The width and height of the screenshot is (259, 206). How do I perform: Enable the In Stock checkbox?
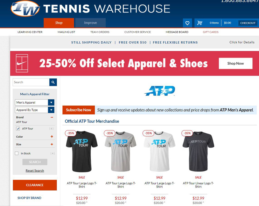pyautogui.click(x=17, y=153)
